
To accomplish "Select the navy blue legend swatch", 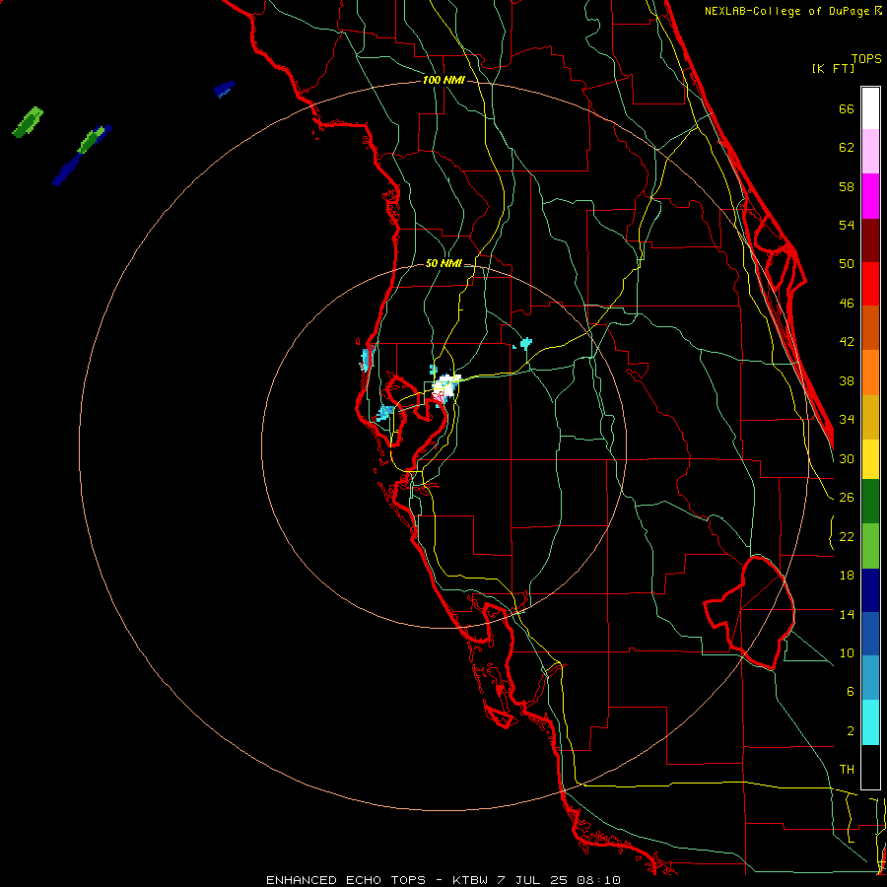I will coord(870,590).
